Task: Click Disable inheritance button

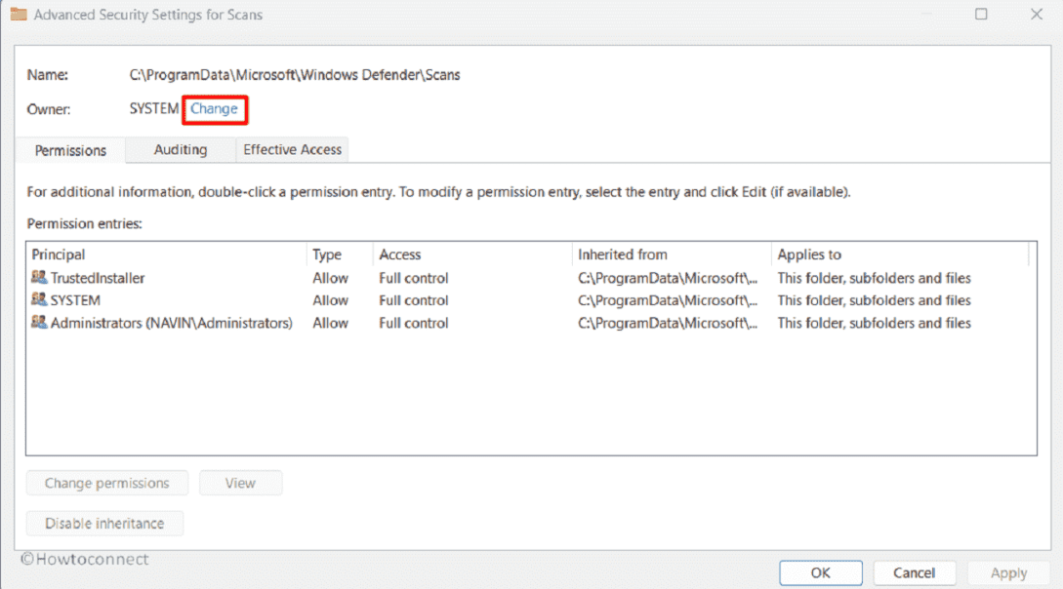Action: pyautogui.click(x=104, y=524)
